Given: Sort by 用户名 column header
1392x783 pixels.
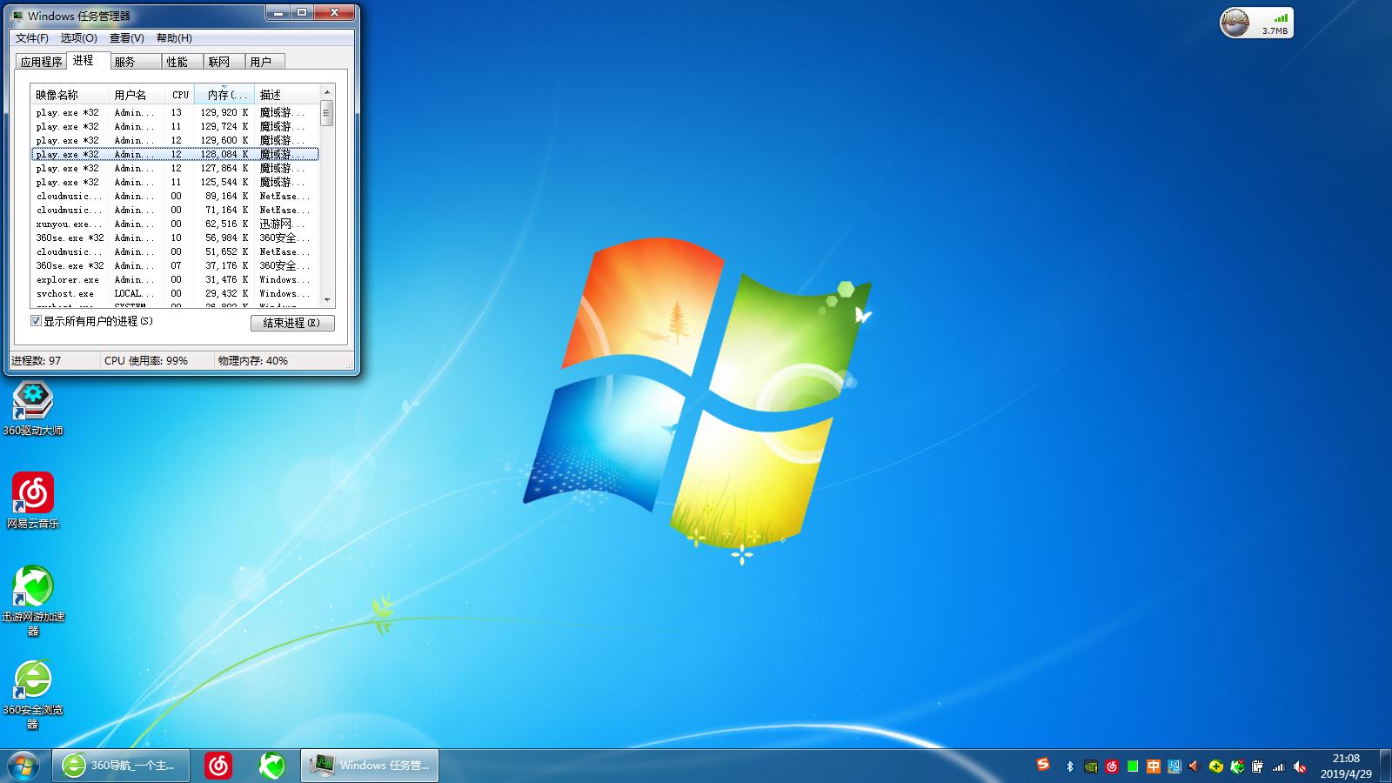Looking at the screenshot, I should [x=137, y=95].
